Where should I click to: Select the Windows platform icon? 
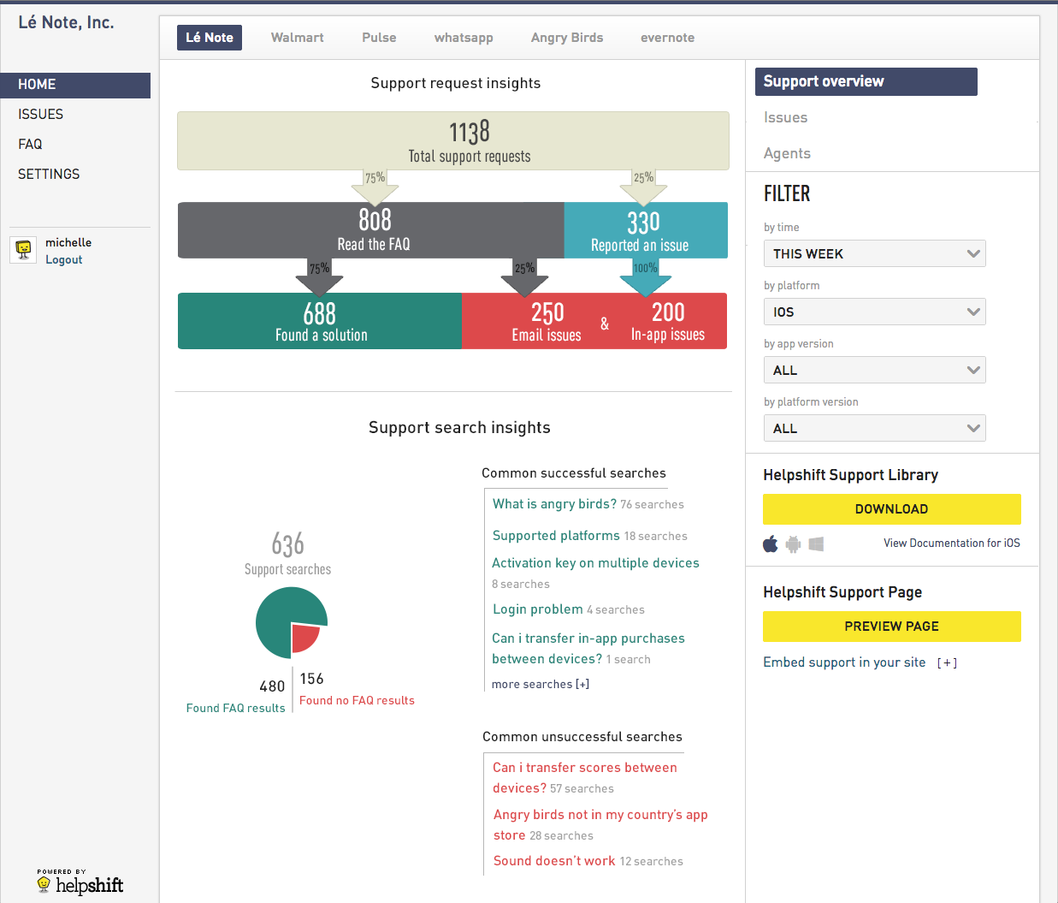pos(816,544)
